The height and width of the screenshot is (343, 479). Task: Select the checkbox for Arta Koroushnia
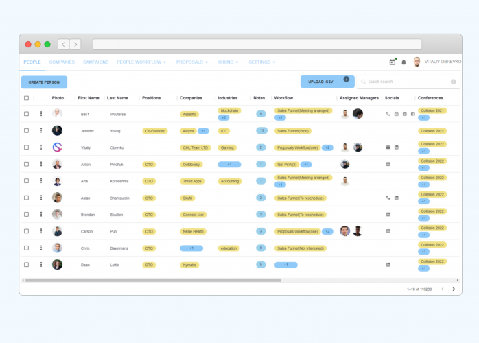(26, 181)
